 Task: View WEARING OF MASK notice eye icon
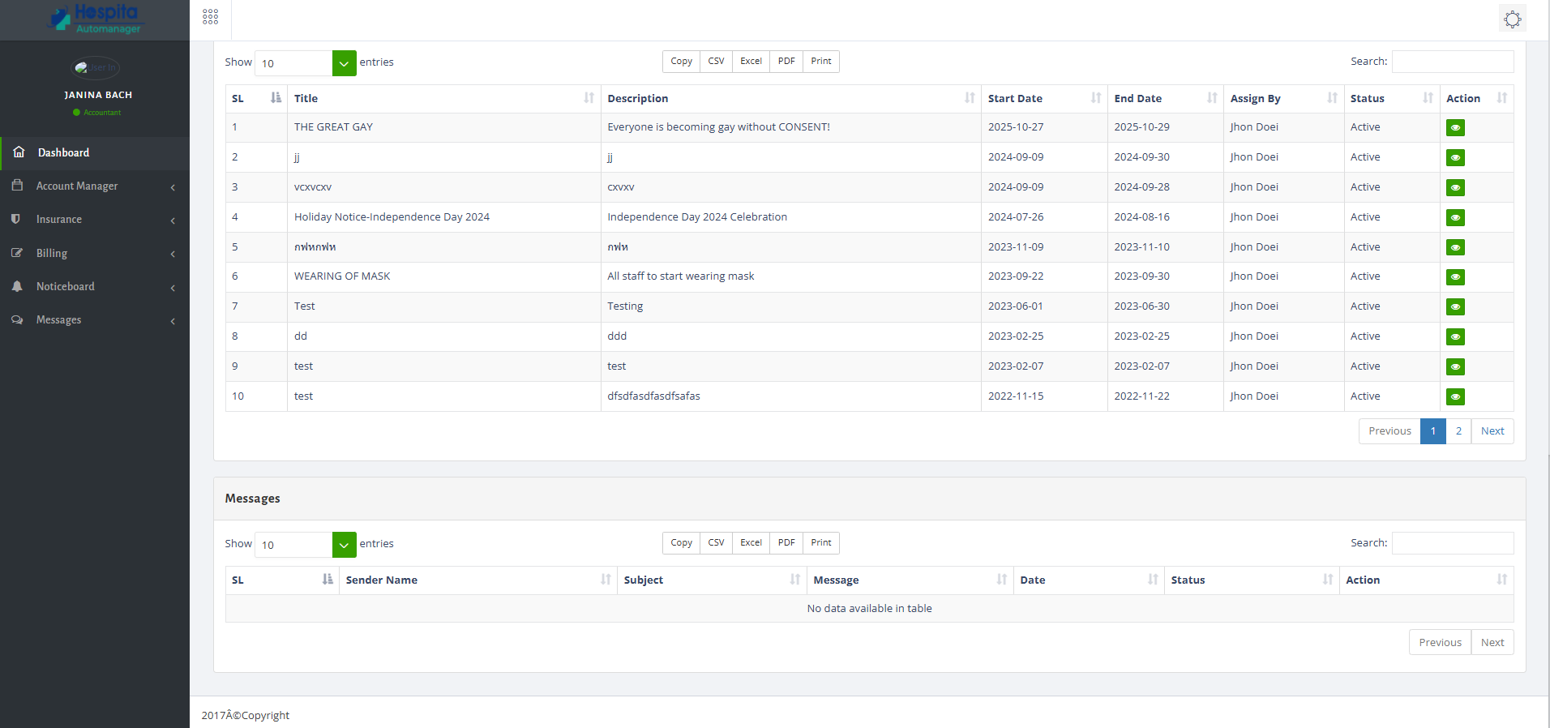click(x=1455, y=276)
